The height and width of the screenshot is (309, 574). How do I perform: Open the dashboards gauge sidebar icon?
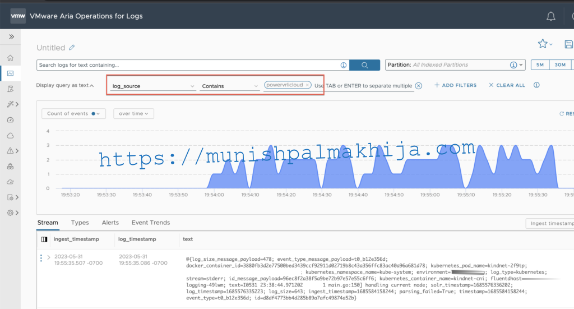(10, 119)
